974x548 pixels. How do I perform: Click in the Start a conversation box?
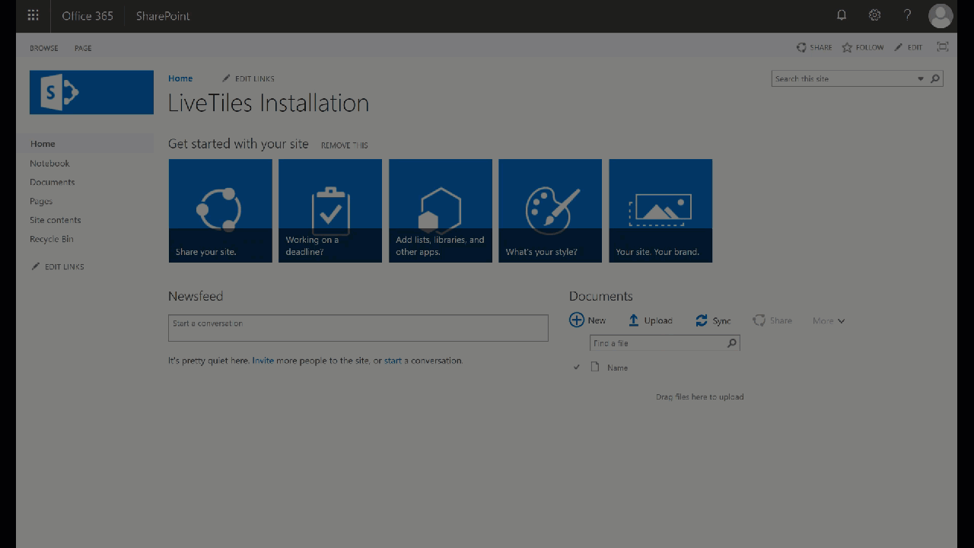click(358, 328)
